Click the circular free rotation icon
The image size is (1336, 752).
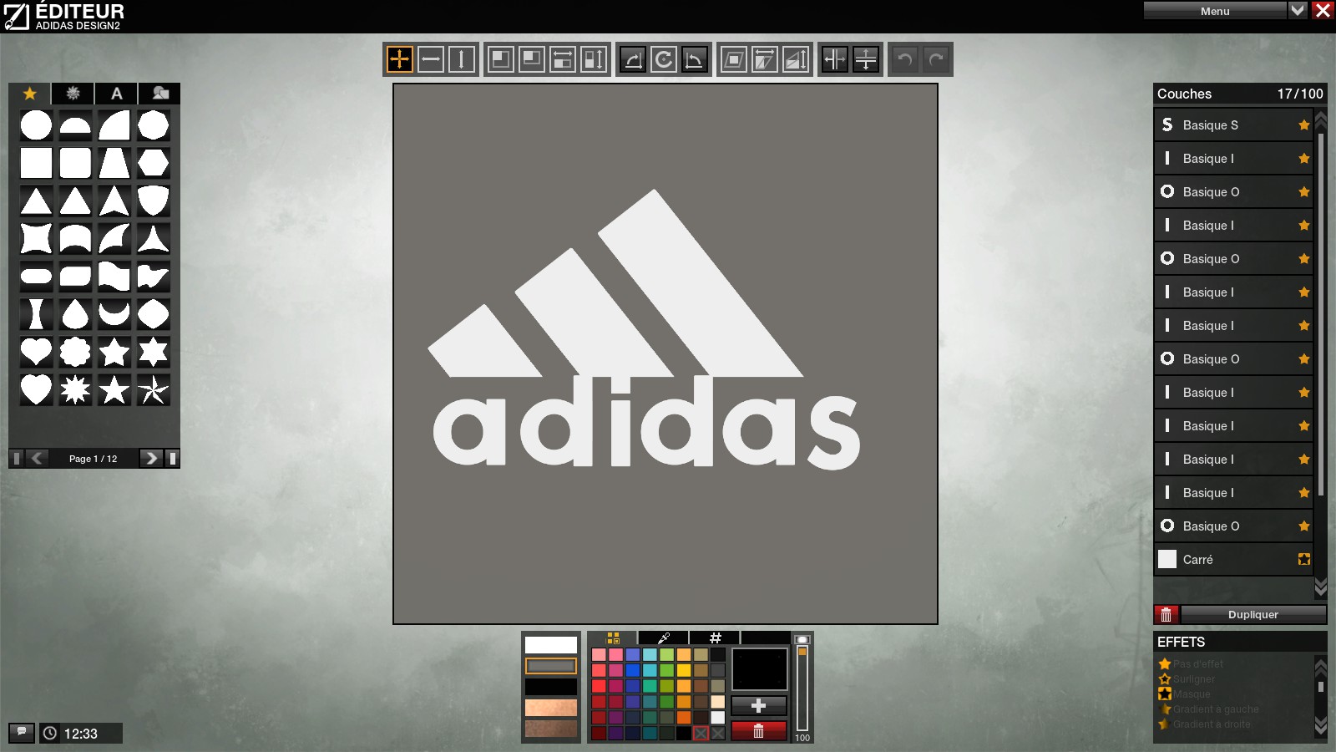click(x=664, y=59)
